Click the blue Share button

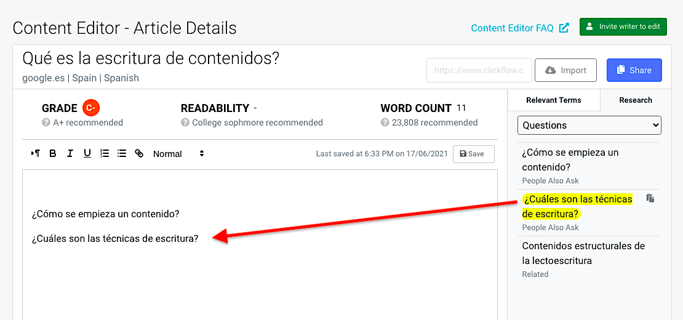coord(634,71)
